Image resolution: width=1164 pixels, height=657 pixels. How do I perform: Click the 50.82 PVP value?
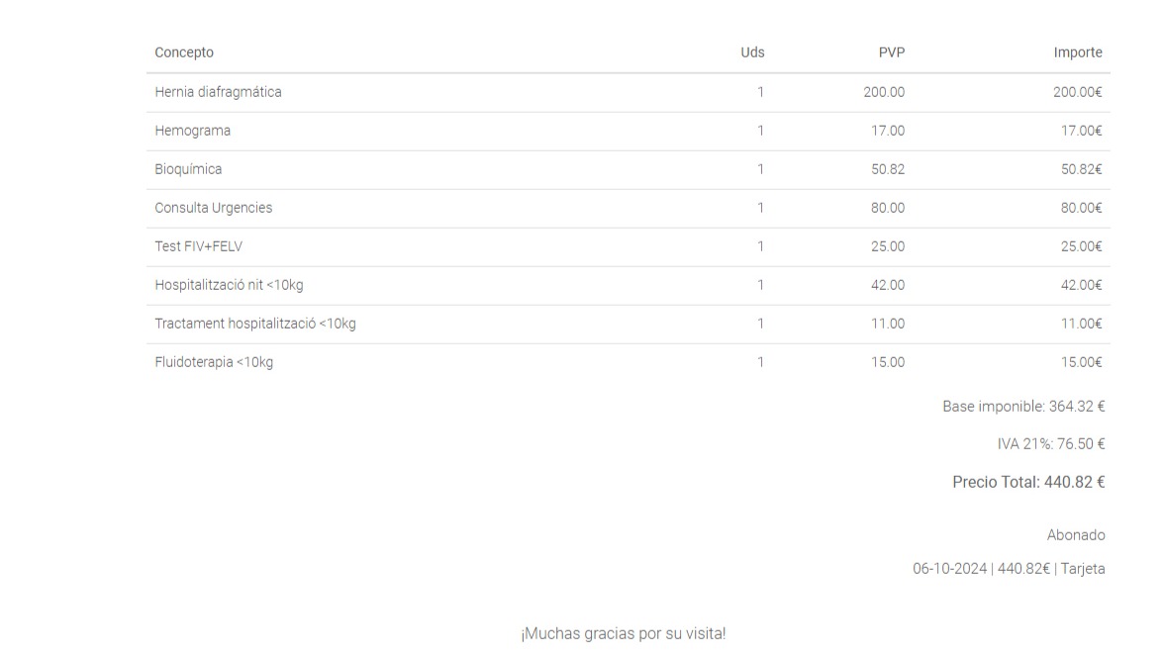click(x=888, y=169)
